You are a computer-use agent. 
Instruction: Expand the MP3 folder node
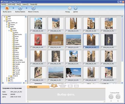click(4, 17)
